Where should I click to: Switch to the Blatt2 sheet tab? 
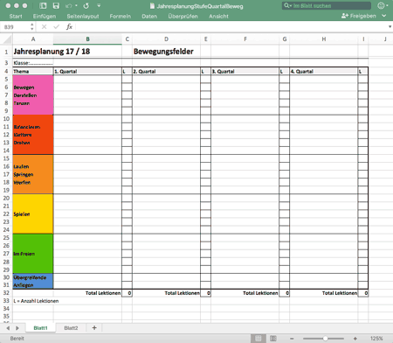[71, 328]
